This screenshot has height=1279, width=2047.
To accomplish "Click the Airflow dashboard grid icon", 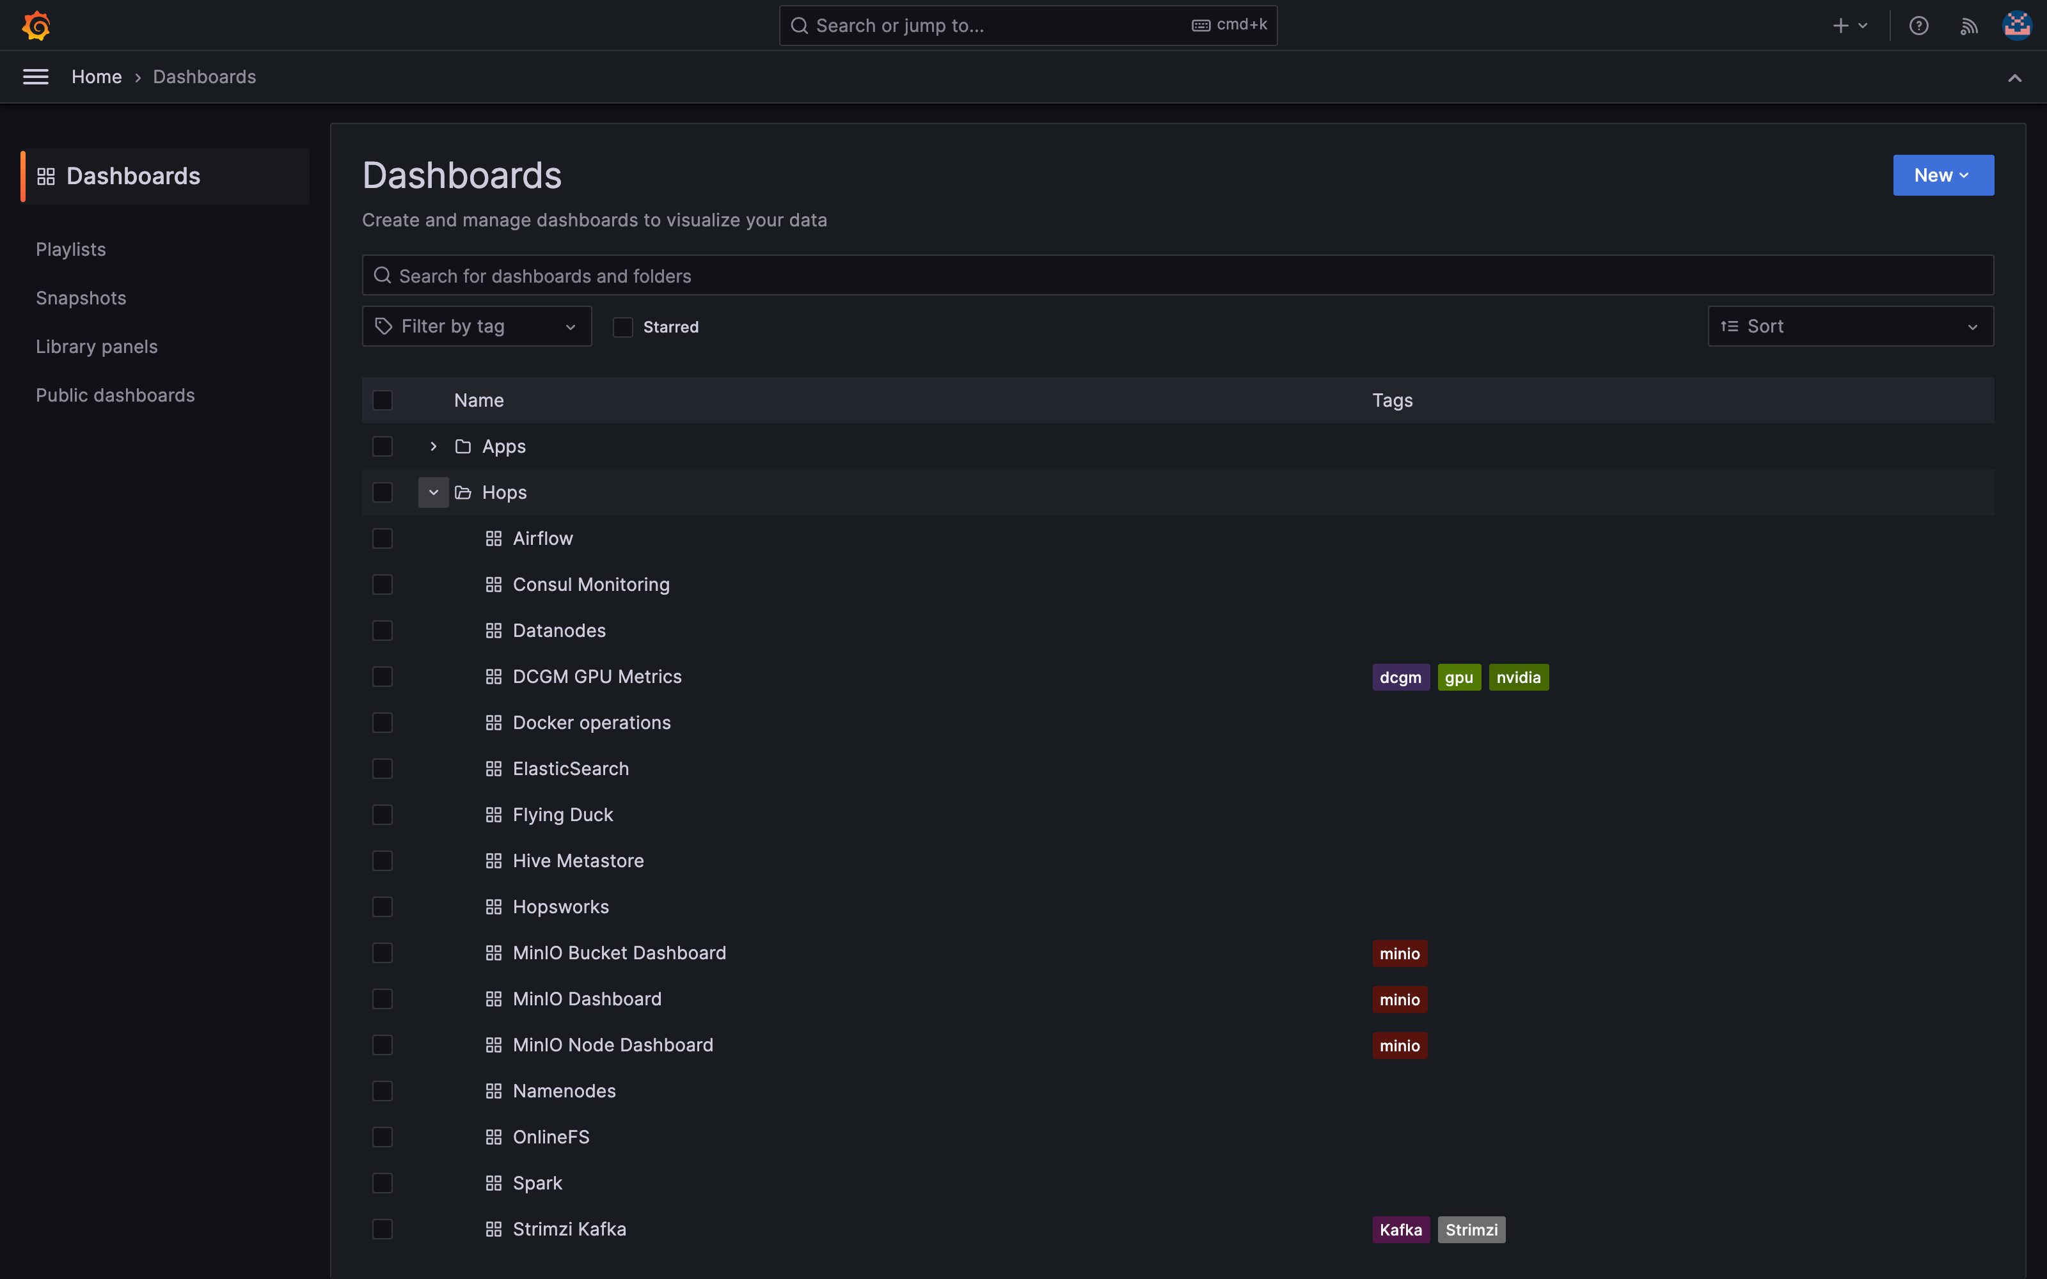I will coord(494,539).
